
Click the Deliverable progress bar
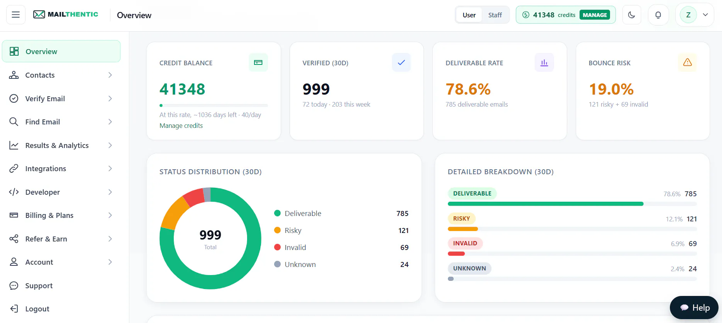point(572,204)
